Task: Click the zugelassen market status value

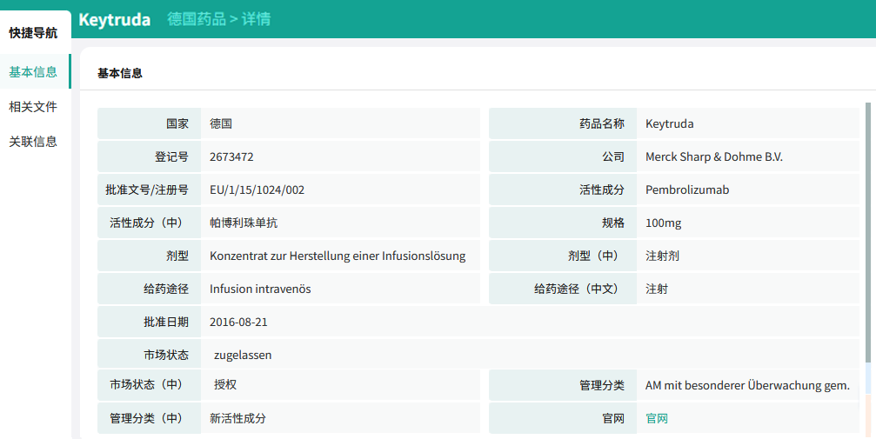Action: [243, 355]
